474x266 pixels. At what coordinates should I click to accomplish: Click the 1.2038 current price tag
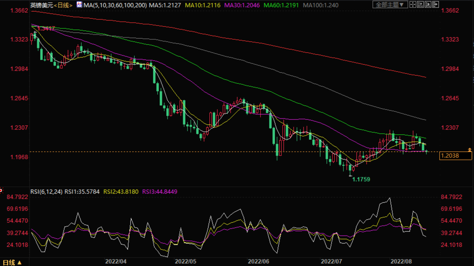(x=455, y=156)
